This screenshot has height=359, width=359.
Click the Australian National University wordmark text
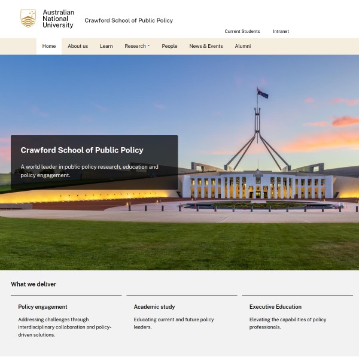(x=58, y=19)
